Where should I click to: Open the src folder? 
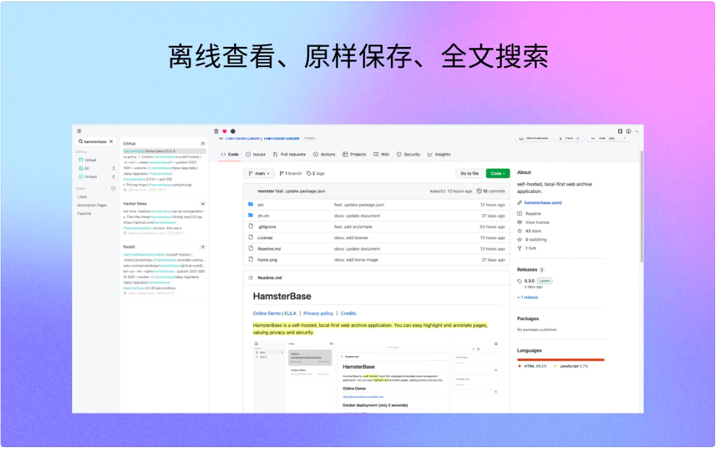pyautogui.click(x=261, y=205)
